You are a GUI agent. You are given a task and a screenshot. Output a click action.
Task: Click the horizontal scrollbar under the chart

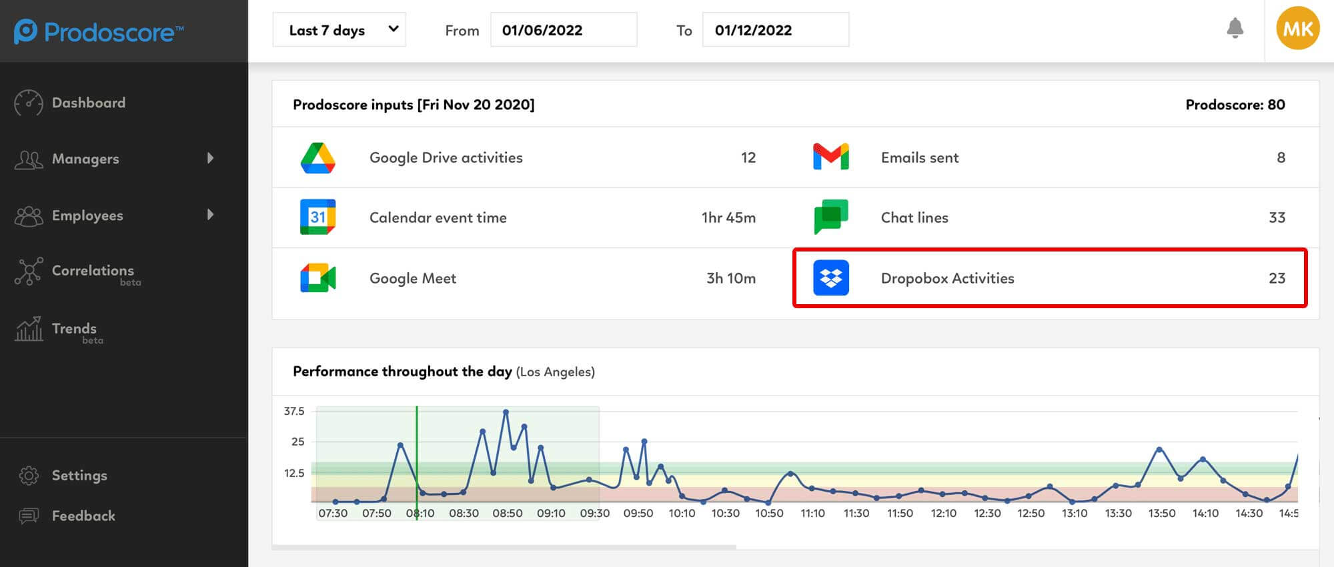pyautogui.click(x=504, y=547)
